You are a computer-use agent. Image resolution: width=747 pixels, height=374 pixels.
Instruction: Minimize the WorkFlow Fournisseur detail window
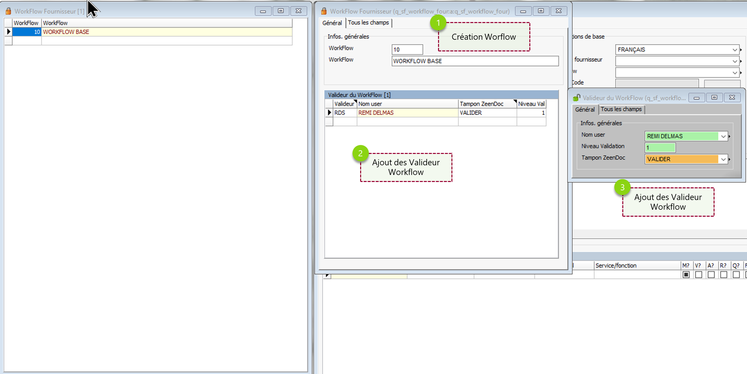[523, 11]
